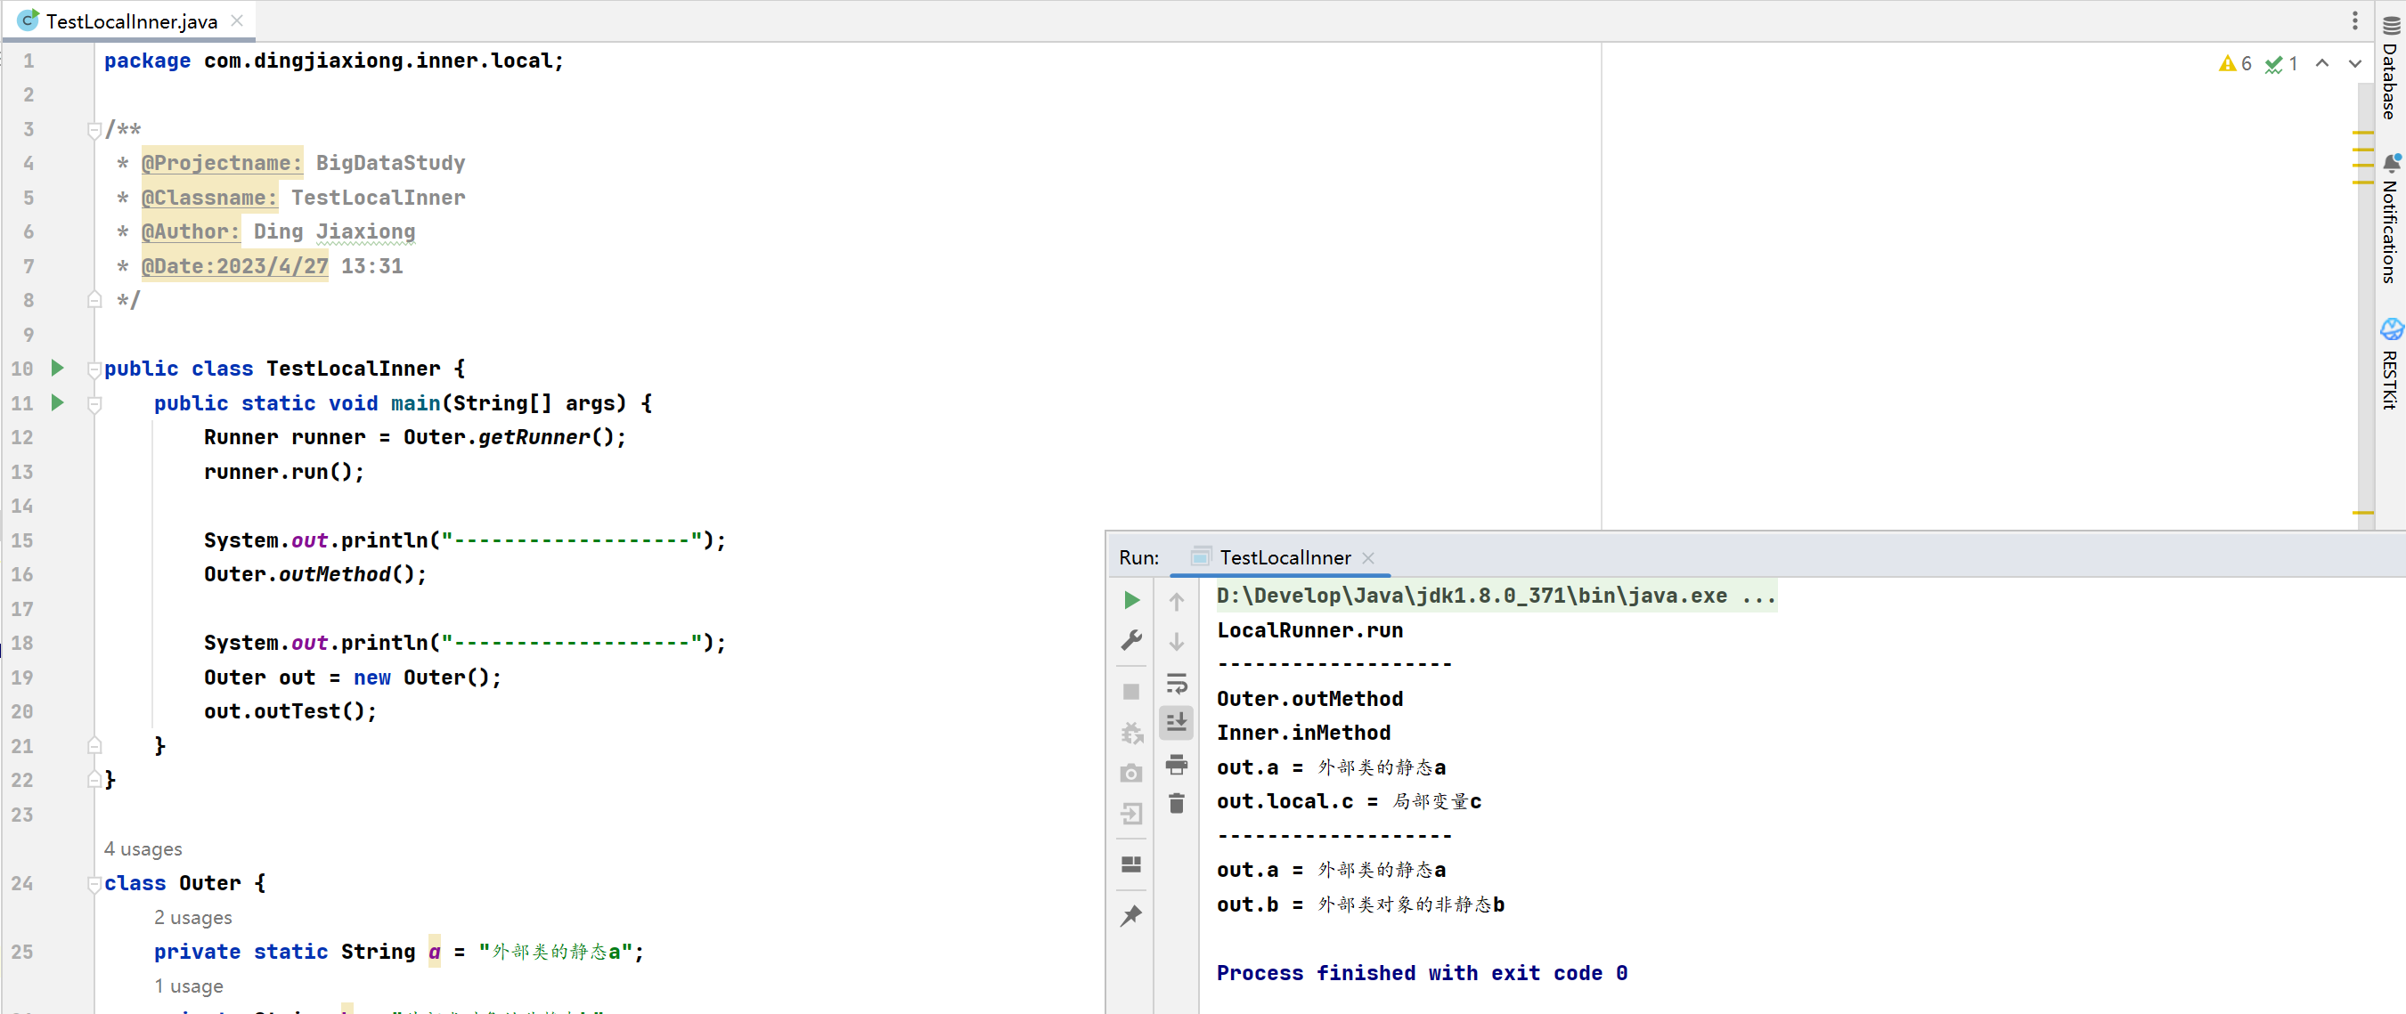Click the Stop process square icon

1131,692
